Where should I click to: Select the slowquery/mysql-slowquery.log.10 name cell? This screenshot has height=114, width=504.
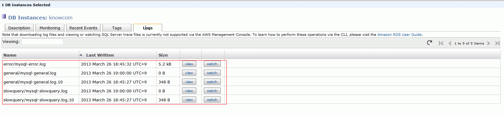tap(41, 100)
